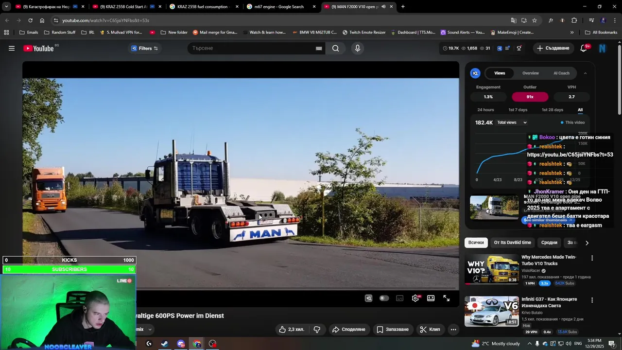Open the Emails bookmark folder
The height and width of the screenshot is (350, 622).
pyautogui.click(x=29, y=33)
